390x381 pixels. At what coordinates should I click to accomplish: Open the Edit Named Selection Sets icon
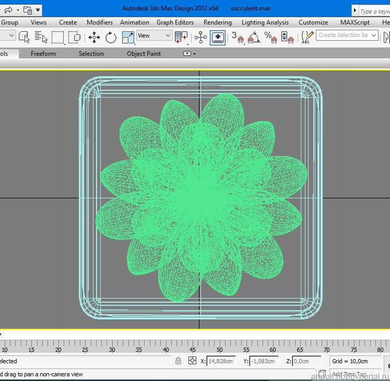[x=308, y=36]
